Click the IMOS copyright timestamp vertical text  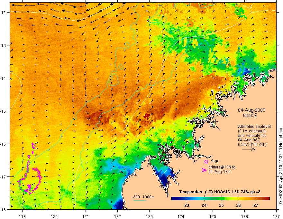pos(280,166)
